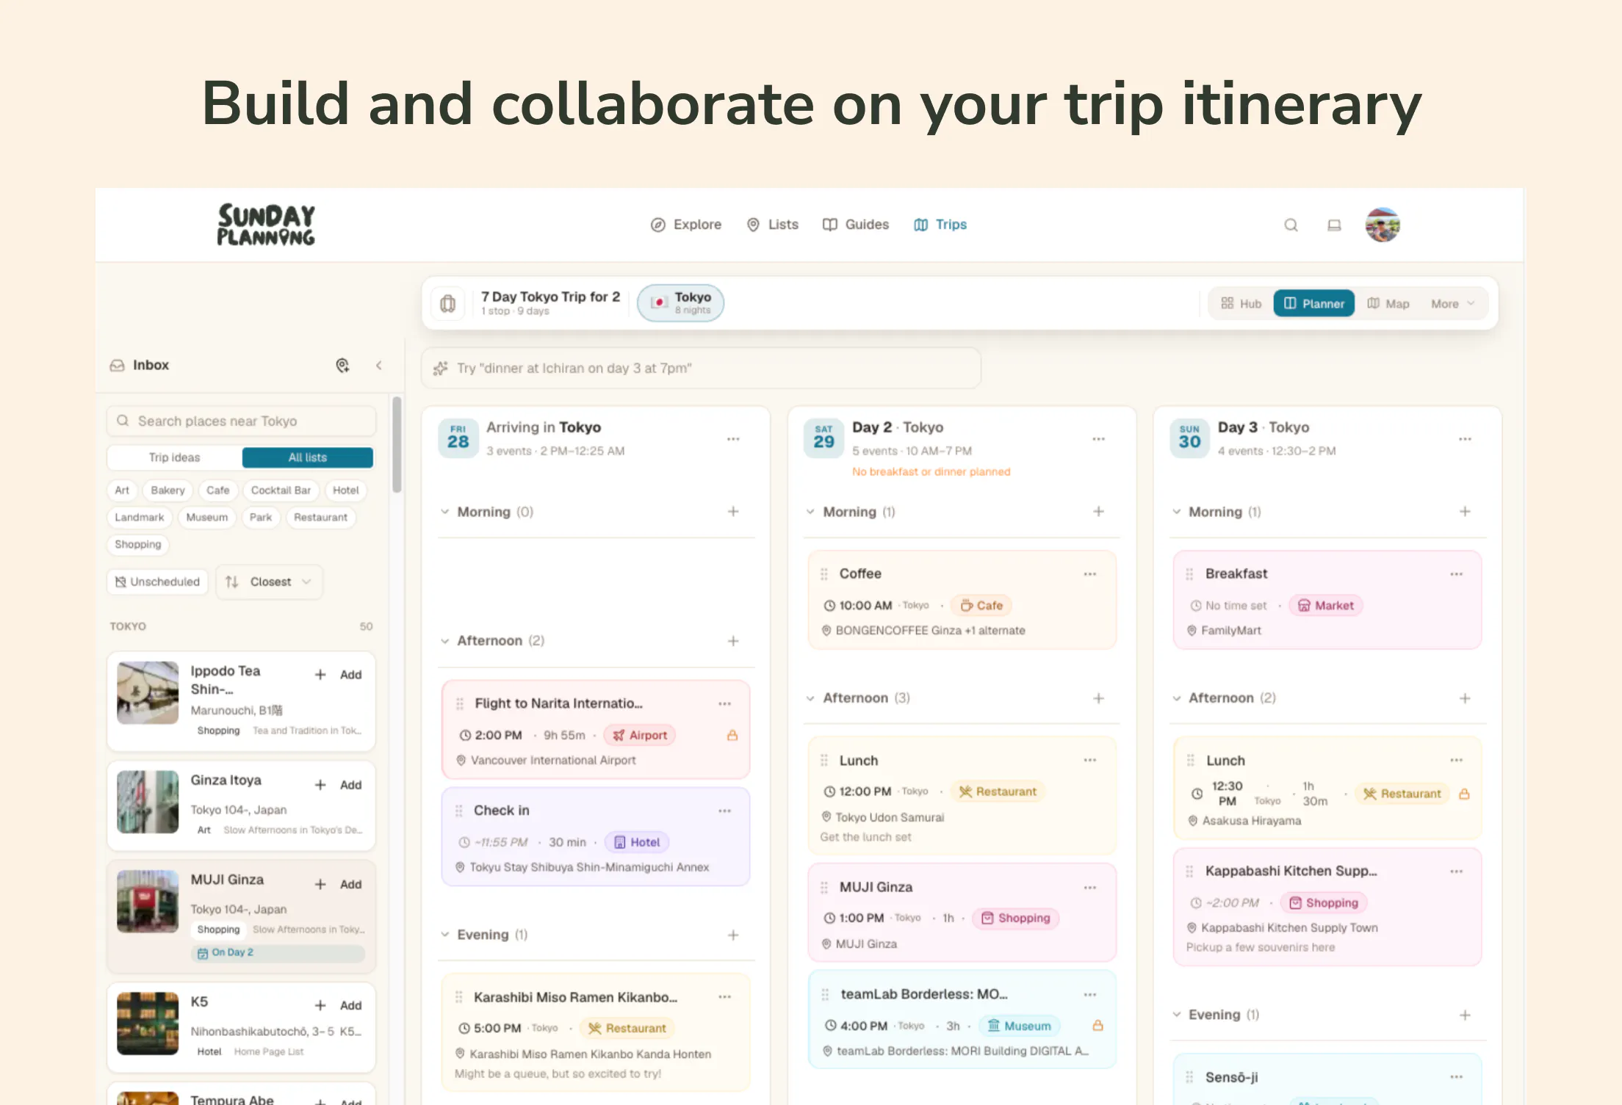Collapse Day 1 Evening section

444,935
